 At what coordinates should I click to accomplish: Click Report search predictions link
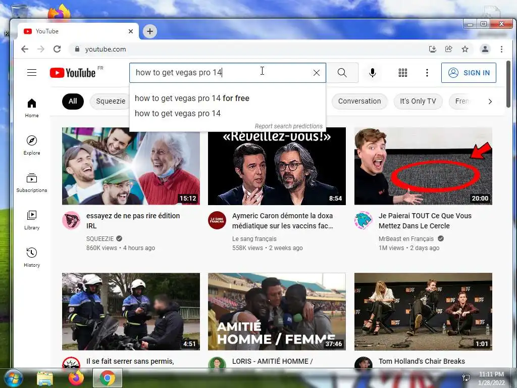tap(288, 126)
